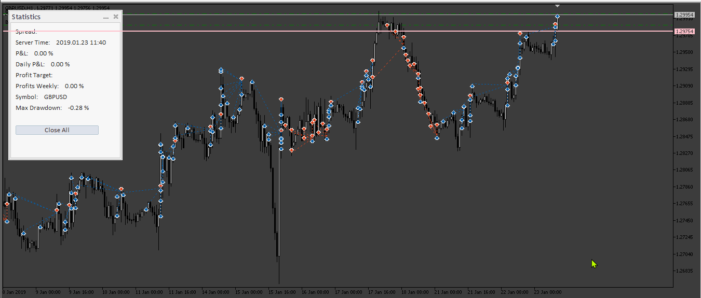Viewport: 701px width, 298px height.
Task: Click the Daily P&L label
Action: coord(30,64)
